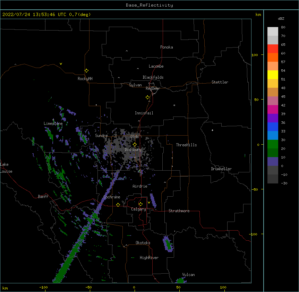Click the Blackfalds label
Viewport: 299px width, 292px height.
click(153, 77)
